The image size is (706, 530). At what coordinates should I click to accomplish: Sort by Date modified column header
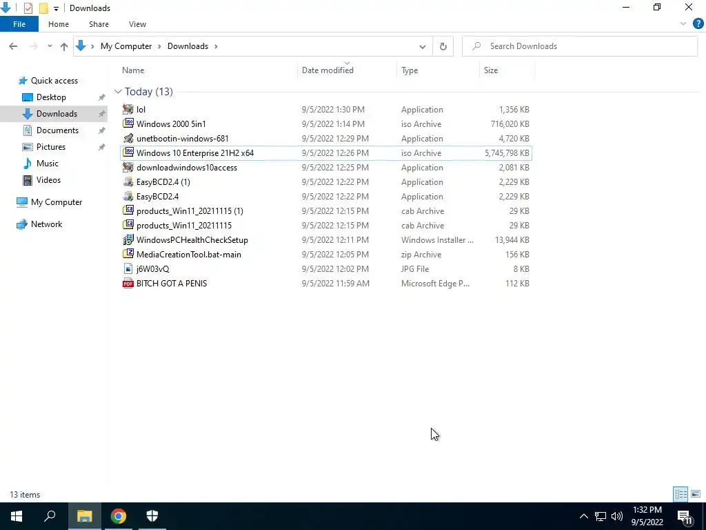pos(347,70)
